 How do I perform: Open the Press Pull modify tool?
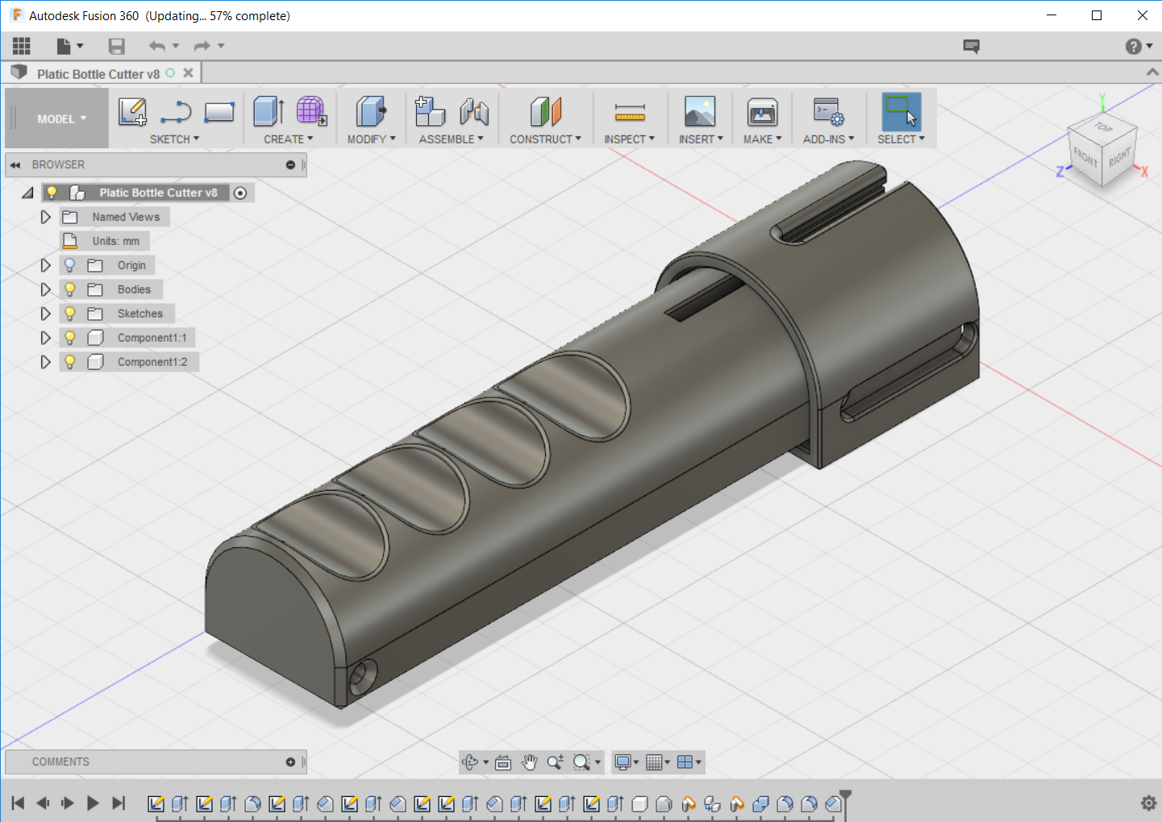(x=369, y=112)
